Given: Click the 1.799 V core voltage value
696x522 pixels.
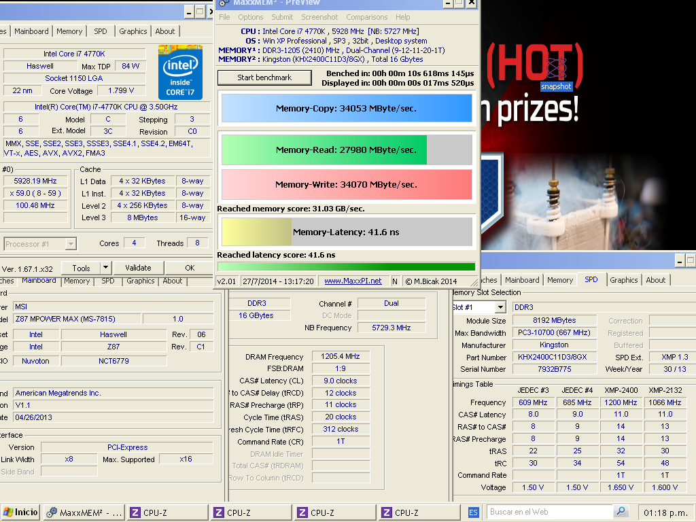Looking at the screenshot, I should pos(121,90).
